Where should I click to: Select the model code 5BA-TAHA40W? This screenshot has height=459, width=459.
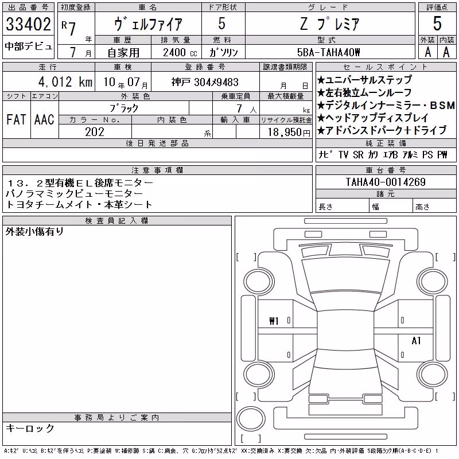[328, 52]
